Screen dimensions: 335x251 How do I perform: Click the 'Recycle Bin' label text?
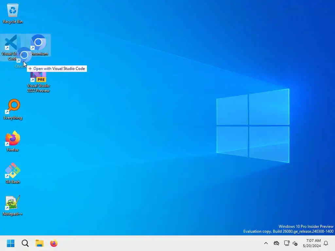(13, 22)
